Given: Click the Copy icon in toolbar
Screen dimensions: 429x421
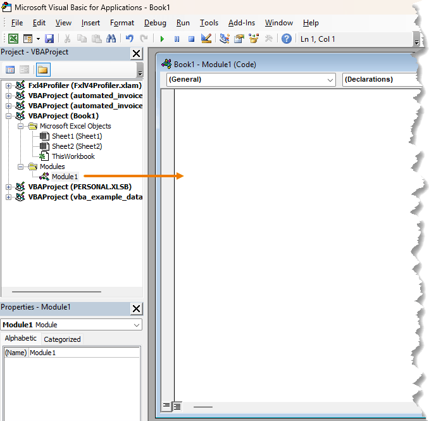Looking at the screenshot, I should (82, 39).
